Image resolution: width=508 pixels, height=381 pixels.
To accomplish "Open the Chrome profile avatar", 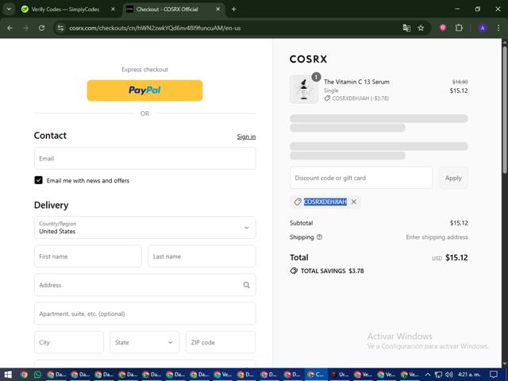I will tap(483, 28).
